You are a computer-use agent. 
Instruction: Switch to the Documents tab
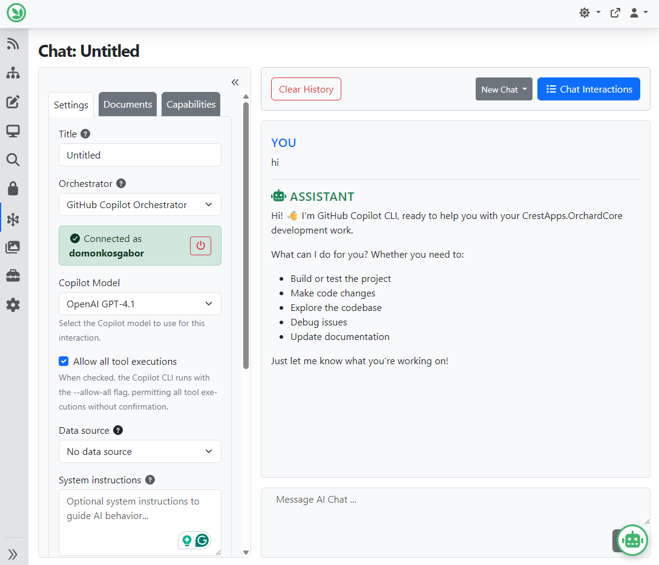pyautogui.click(x=128, y=104)
